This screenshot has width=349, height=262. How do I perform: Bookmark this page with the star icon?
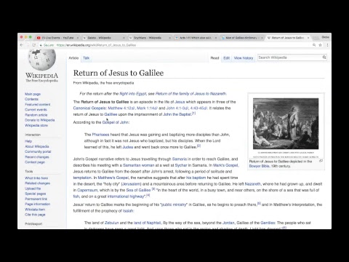[320, 45]
